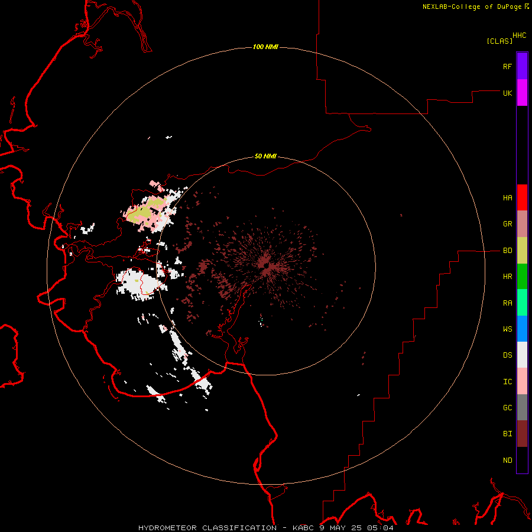Click the HYDROMETEOR CLASSIFICATION title text
532x532 pixels.
click(207, 528)
